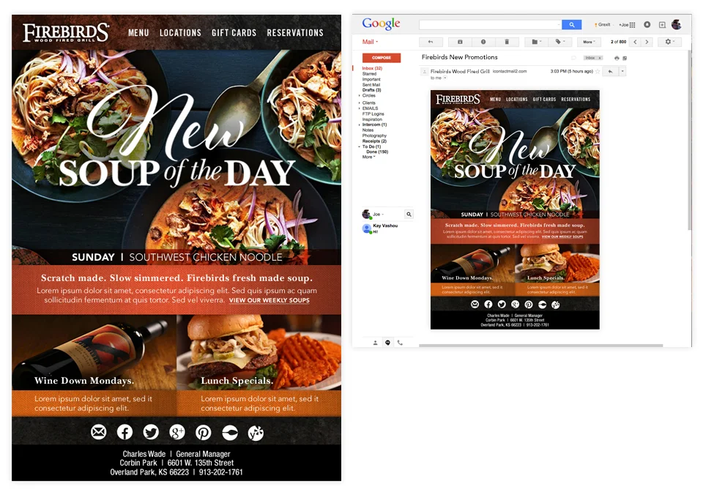Open Inbox (32) folder
Screen dimensions: 703x495
(x=372, y=68)
